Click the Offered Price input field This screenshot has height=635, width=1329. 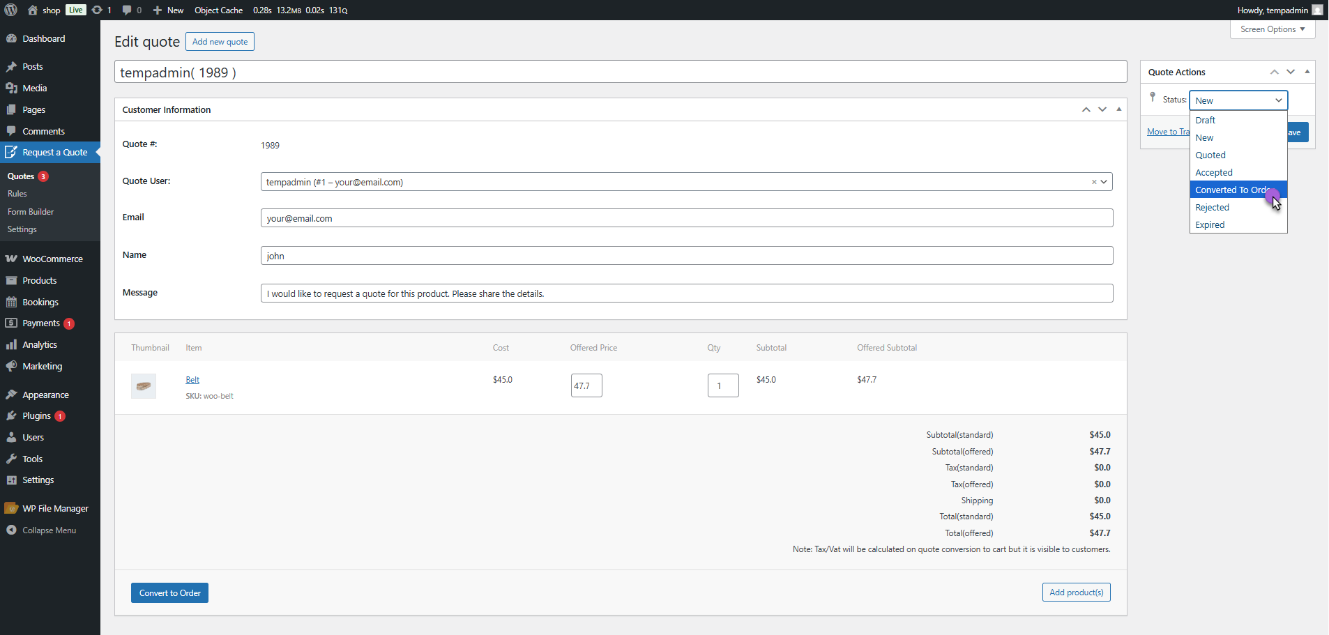point(586,385)
